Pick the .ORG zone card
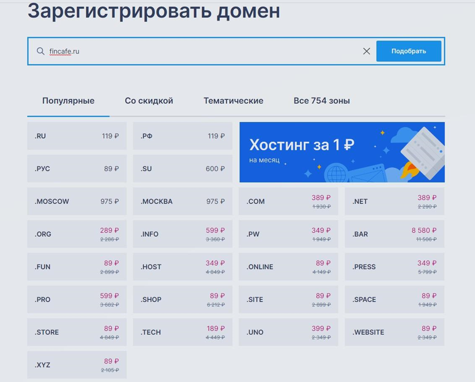Image resolution: width=475 pixels, height=382 pixels. [77, 234]
